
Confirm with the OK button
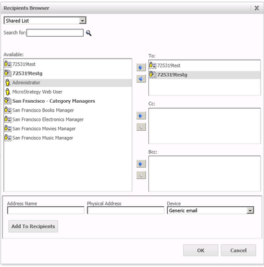click(201, 250)
